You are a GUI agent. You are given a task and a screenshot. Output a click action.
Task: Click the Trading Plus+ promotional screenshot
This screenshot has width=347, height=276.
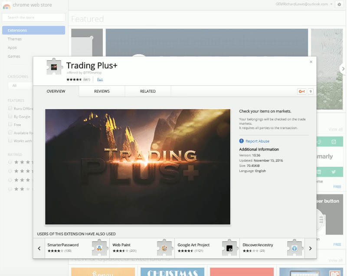[137, 167]
